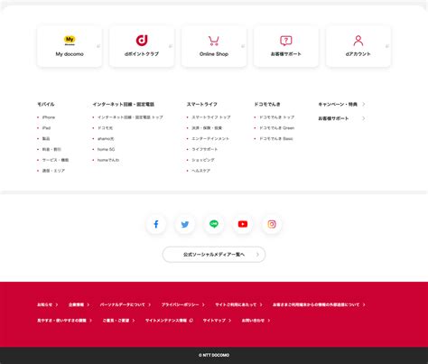Open right-column お客様サポート heading link
The width and height of the screenshot is (428, 364).
click(x=333, y=118)
